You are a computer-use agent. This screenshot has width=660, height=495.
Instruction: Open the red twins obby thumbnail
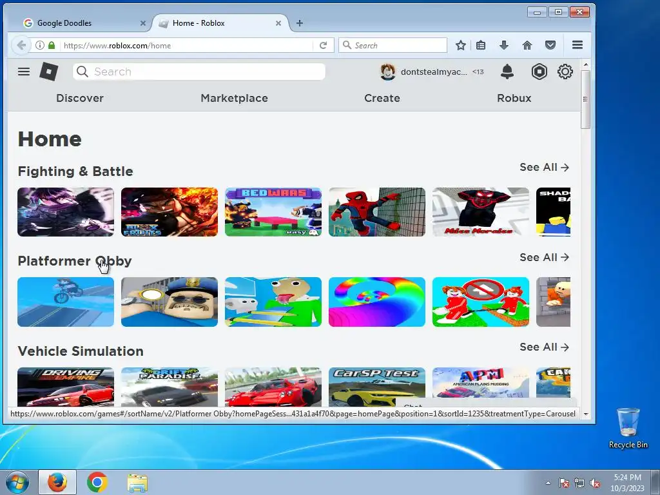pos(481,302)
